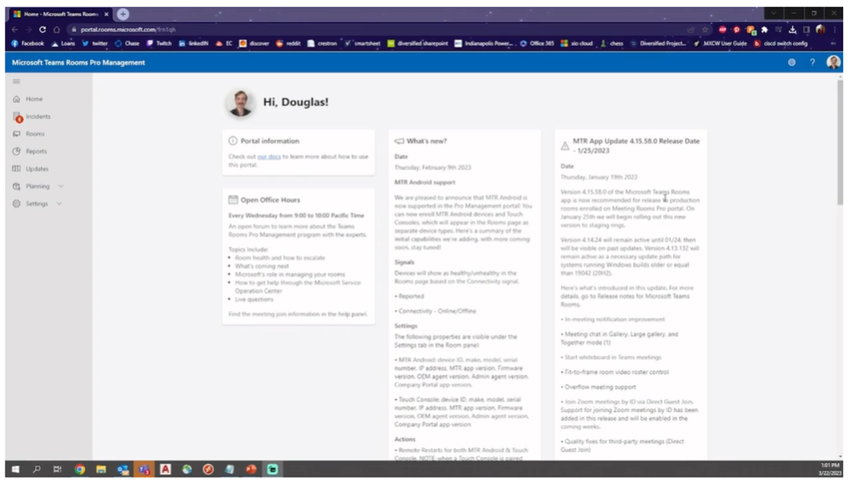
Task: Open Updates in the sidebar
Action: pos(37,169)
